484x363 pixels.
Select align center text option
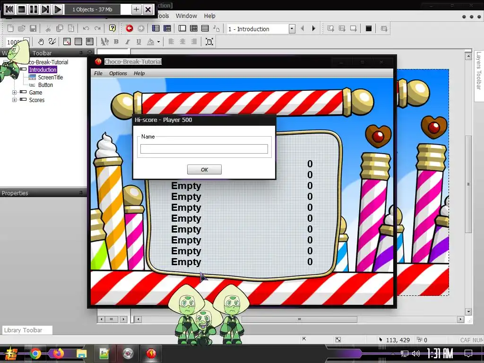tap(183, 42)
